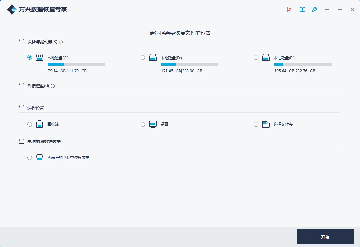Click the 桌面 desktop monitor icon
Viewport: 360px width, 247px height.
tap(152, 124)
